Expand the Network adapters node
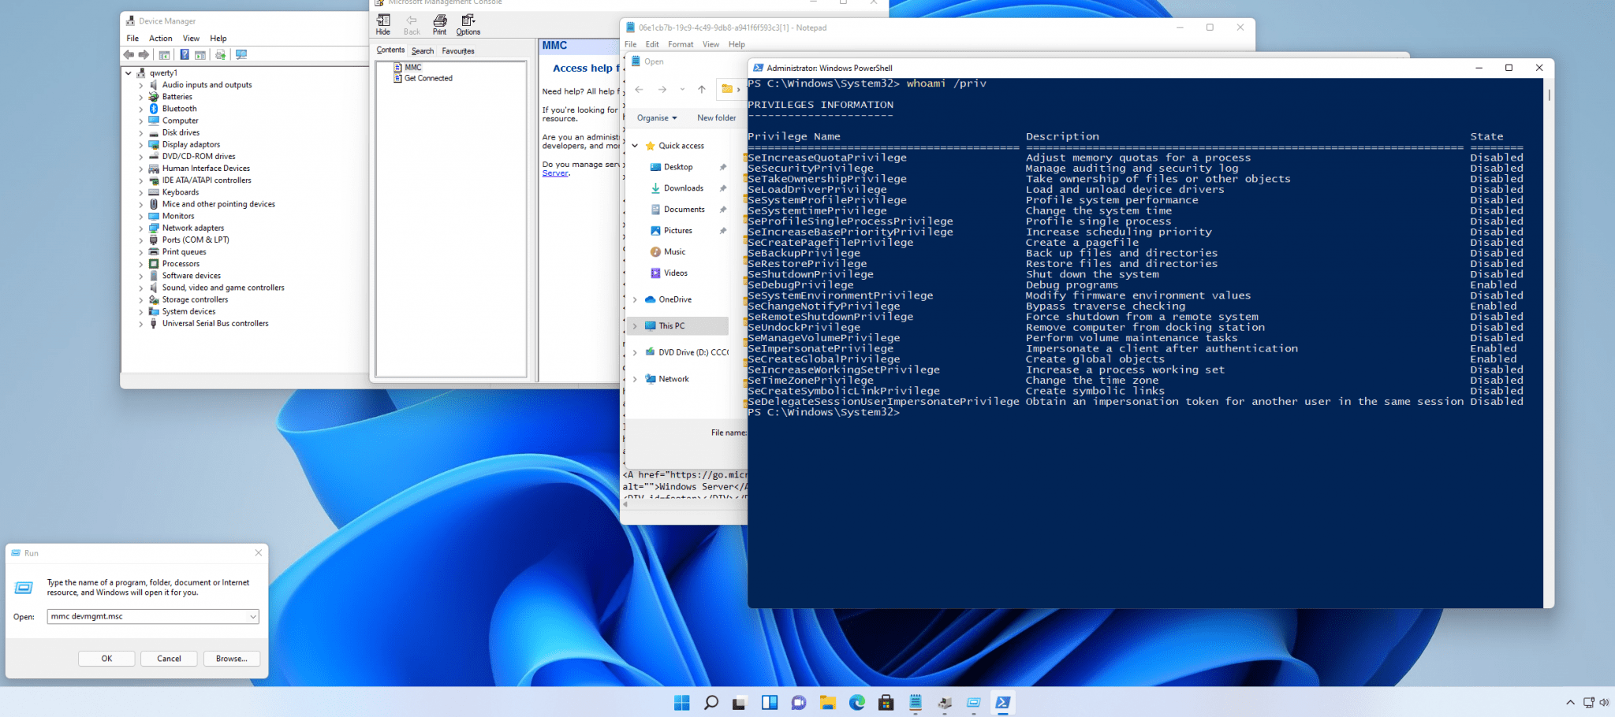This screenshot has width=1615, height=717. (141, 228)
